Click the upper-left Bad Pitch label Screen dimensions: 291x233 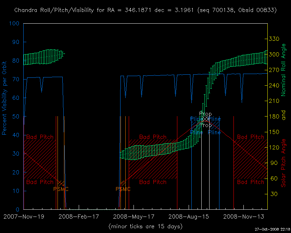click(x=40, y=137)
